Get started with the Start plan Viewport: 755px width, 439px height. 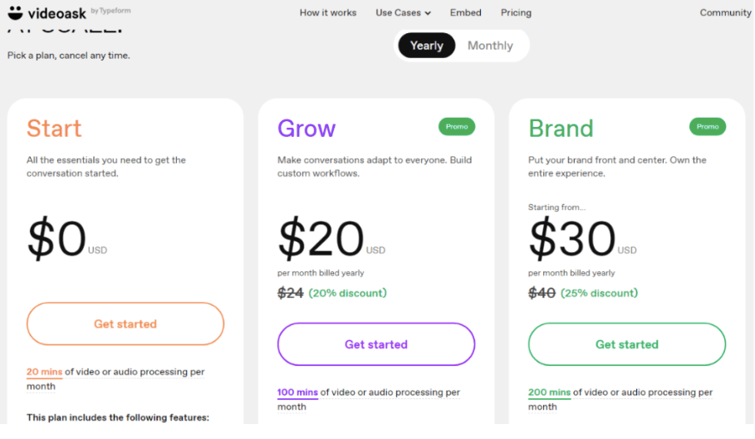(125, 324)
